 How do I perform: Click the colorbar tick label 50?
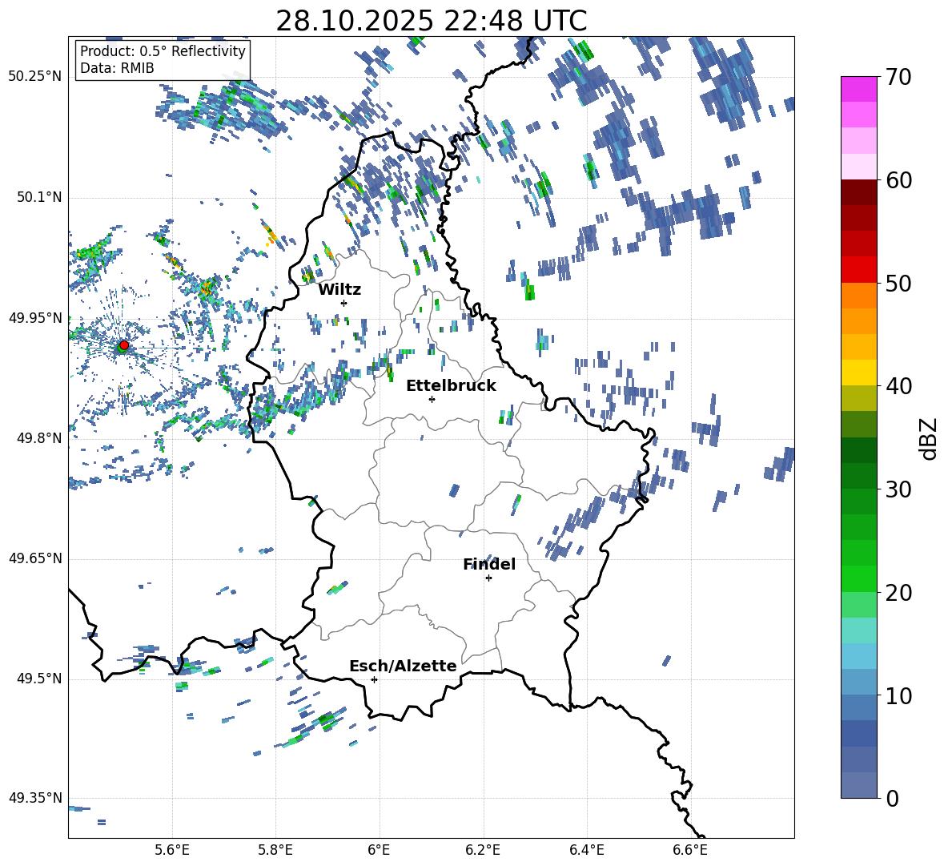pos(898,283)
